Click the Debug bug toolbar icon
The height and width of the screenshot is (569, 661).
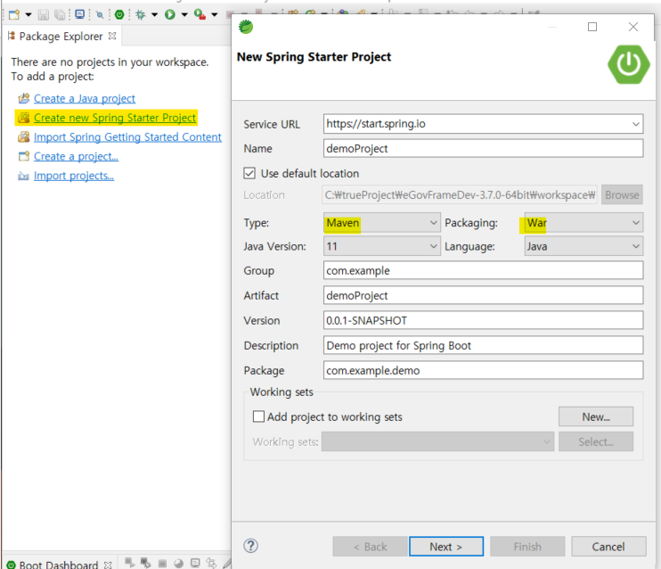(141, 15)
